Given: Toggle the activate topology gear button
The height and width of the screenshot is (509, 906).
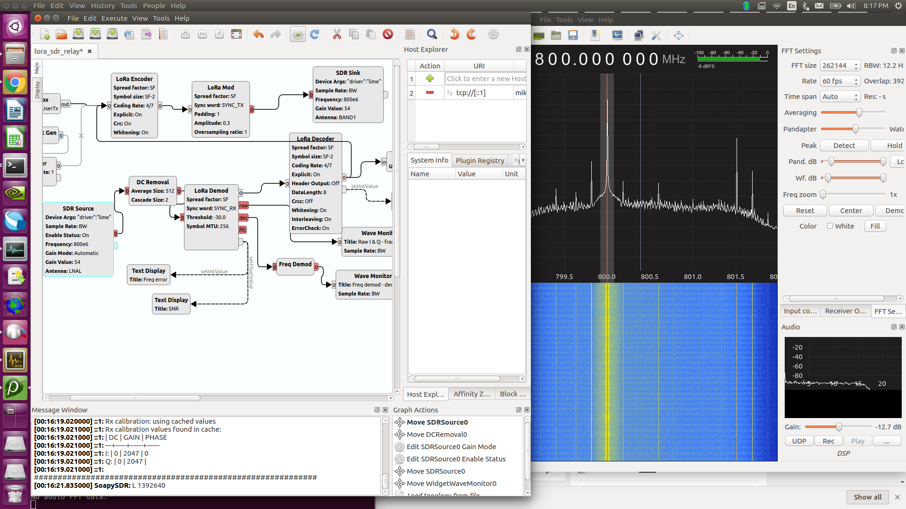Looking at the screenshot, I should [297, 34].
